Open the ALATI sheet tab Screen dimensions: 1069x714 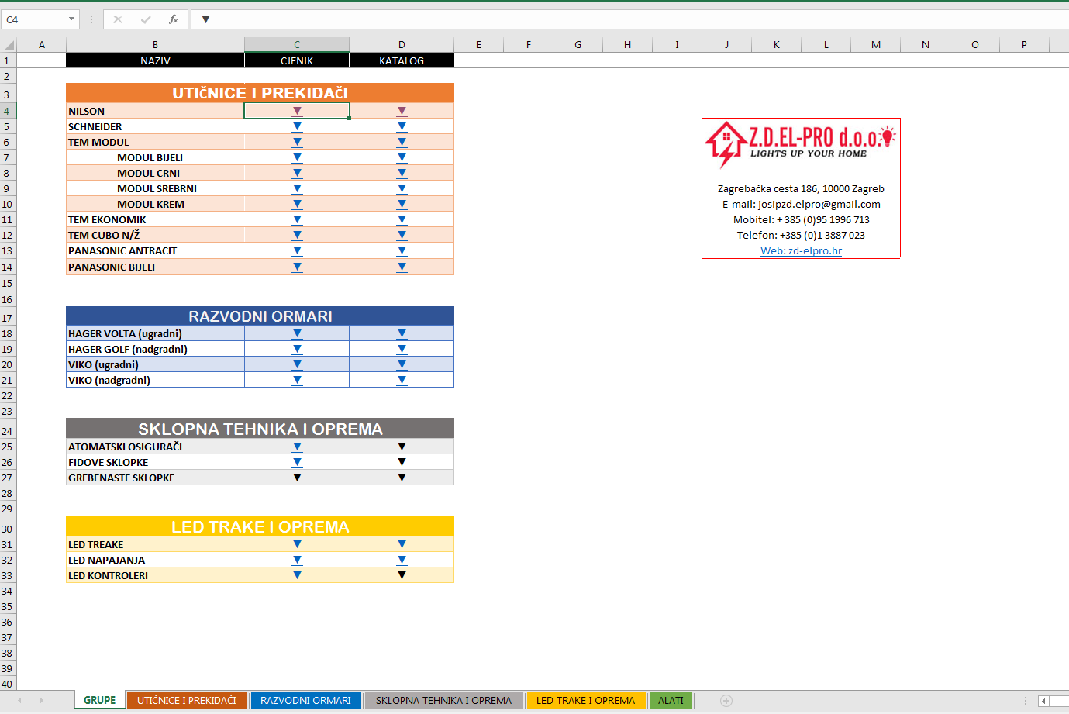click(671, 701)
